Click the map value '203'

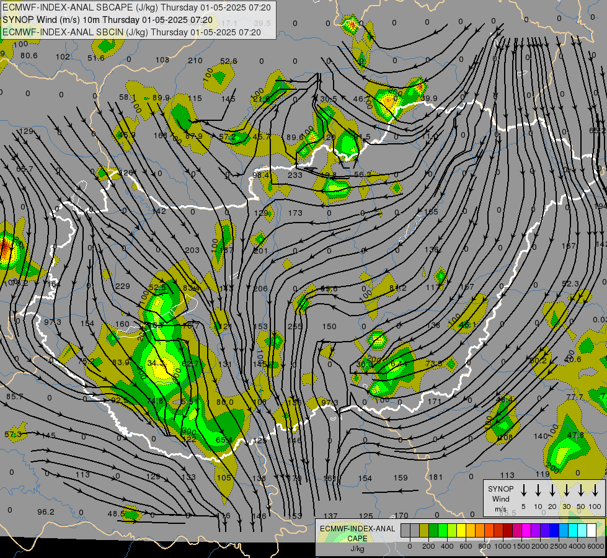pyautogui.click(x=192, y=250)
